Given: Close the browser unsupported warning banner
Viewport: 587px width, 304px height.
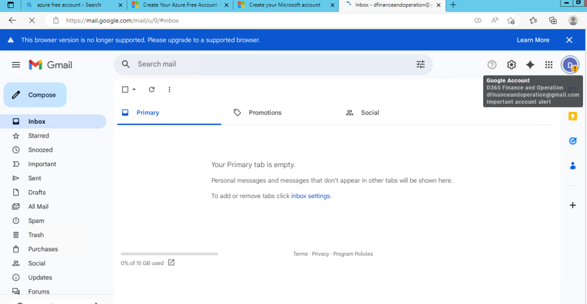Looking at the screenshot, I should click(x=569, y=40).
